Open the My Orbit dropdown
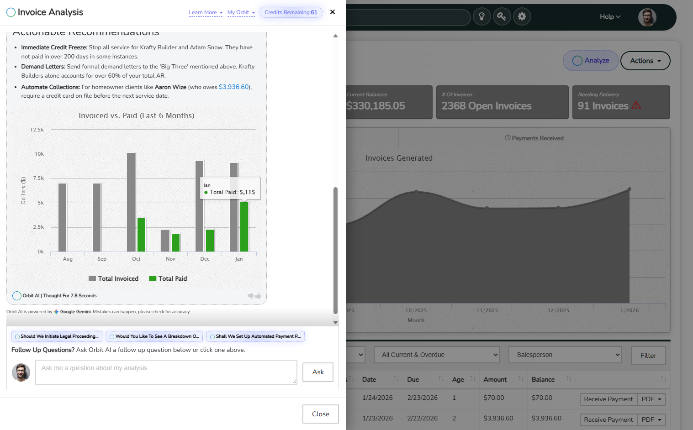Image resolution: width=693 pixels, height=430 pixels. tap(241, 13)
